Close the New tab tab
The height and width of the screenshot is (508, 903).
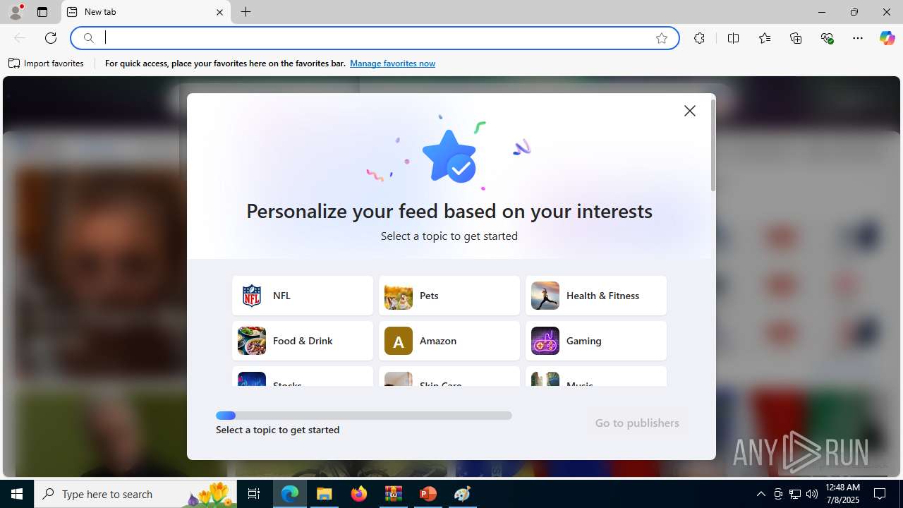(x=219, y=12)
